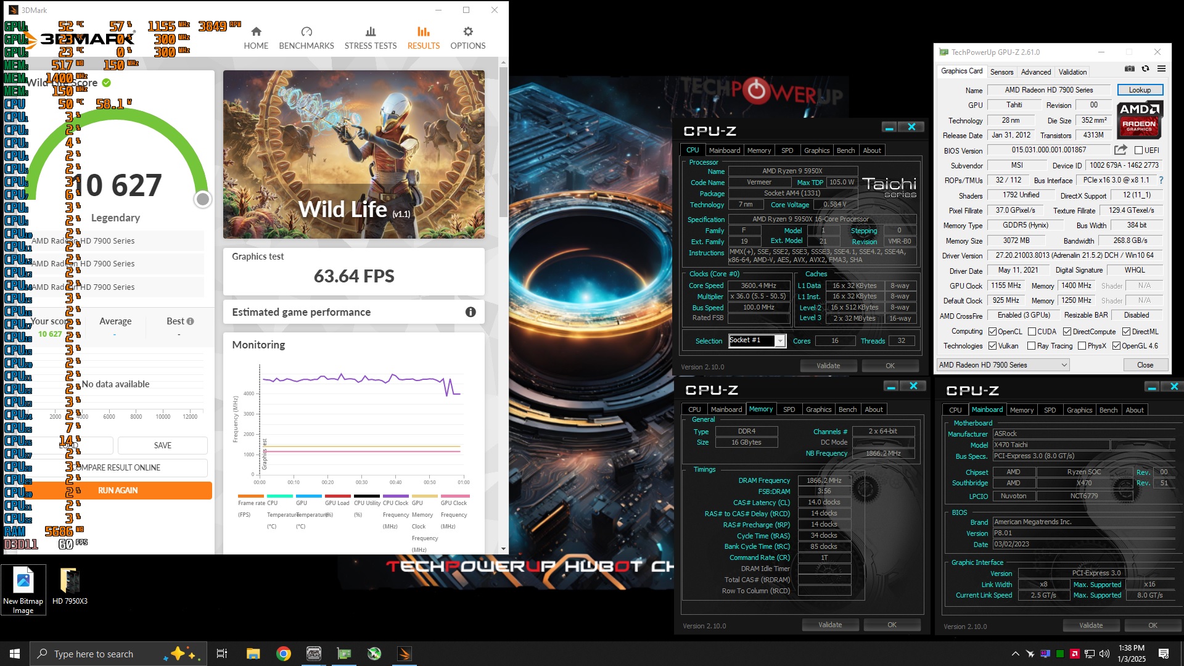Click the score gauge knob in 3DMark
1184x666 pixels.
[x=202, y=199]
